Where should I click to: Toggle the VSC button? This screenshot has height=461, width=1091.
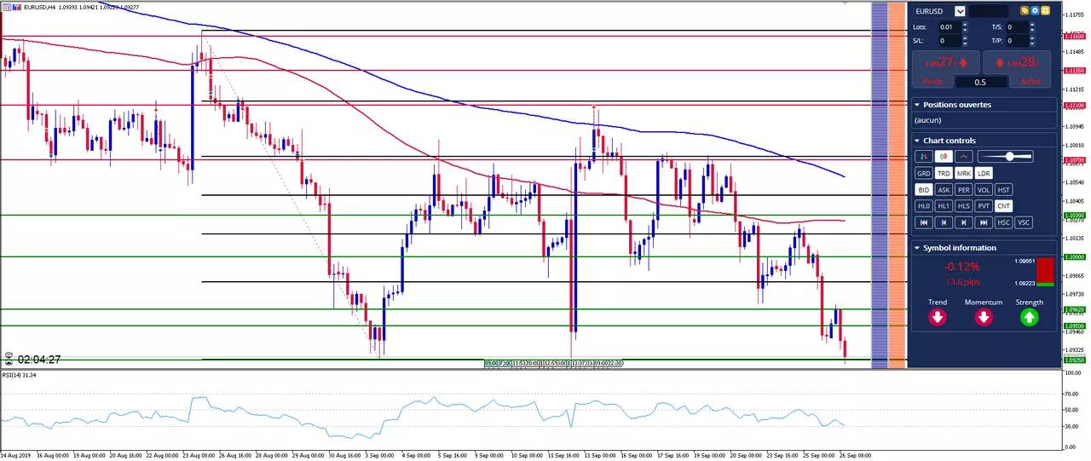1024,222
